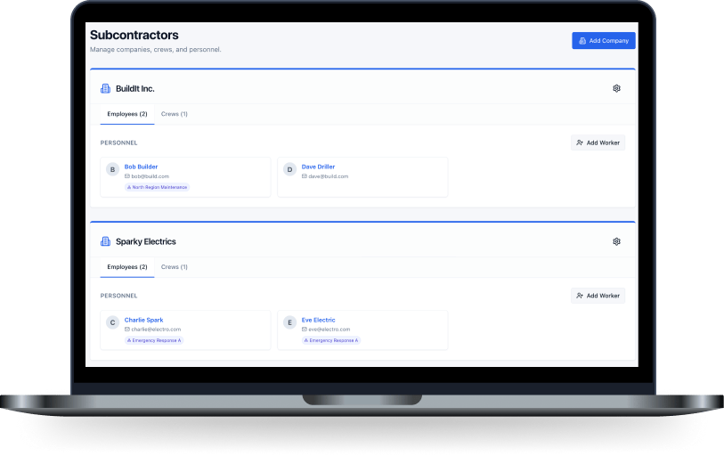Image resolution: width=724 pixels, height=456 pixels.
Task: Click Charlie Spark's avatar letter C
Action: 113,322
